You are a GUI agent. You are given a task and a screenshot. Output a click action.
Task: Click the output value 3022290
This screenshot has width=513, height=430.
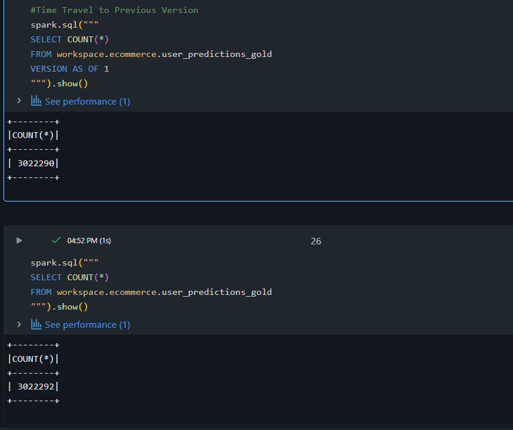click(x=36, y=163)
